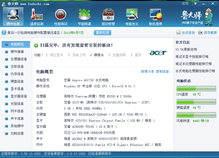
Task: Click the green check mark scan status icon
Action: click(36, 45)
